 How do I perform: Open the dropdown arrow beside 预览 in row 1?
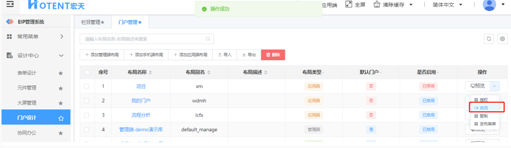point(495,86)
